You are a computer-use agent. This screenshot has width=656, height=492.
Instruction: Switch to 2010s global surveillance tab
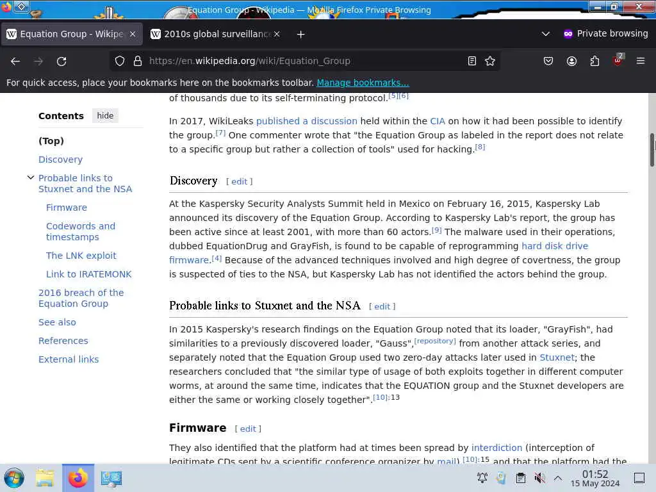pyautogui.click(x=216, y=34)
